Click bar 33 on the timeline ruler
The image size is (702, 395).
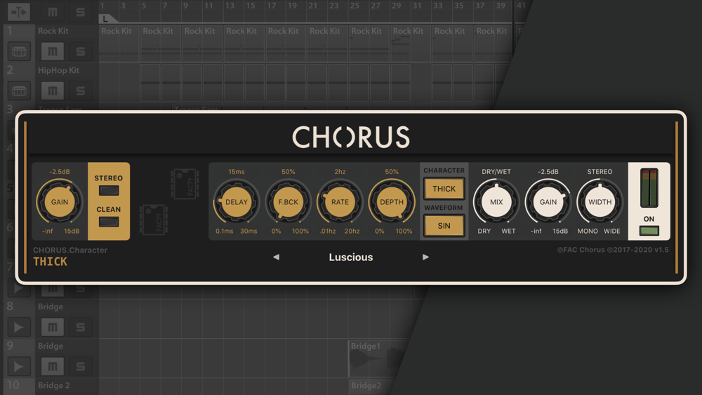click(x=438, y=6)
